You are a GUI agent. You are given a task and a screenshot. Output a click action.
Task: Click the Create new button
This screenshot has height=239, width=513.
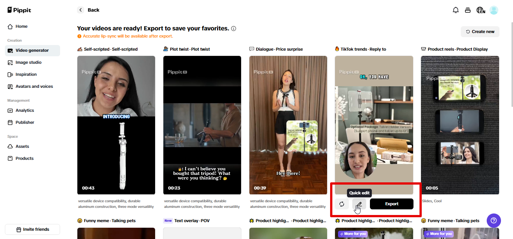pos(480,32)
